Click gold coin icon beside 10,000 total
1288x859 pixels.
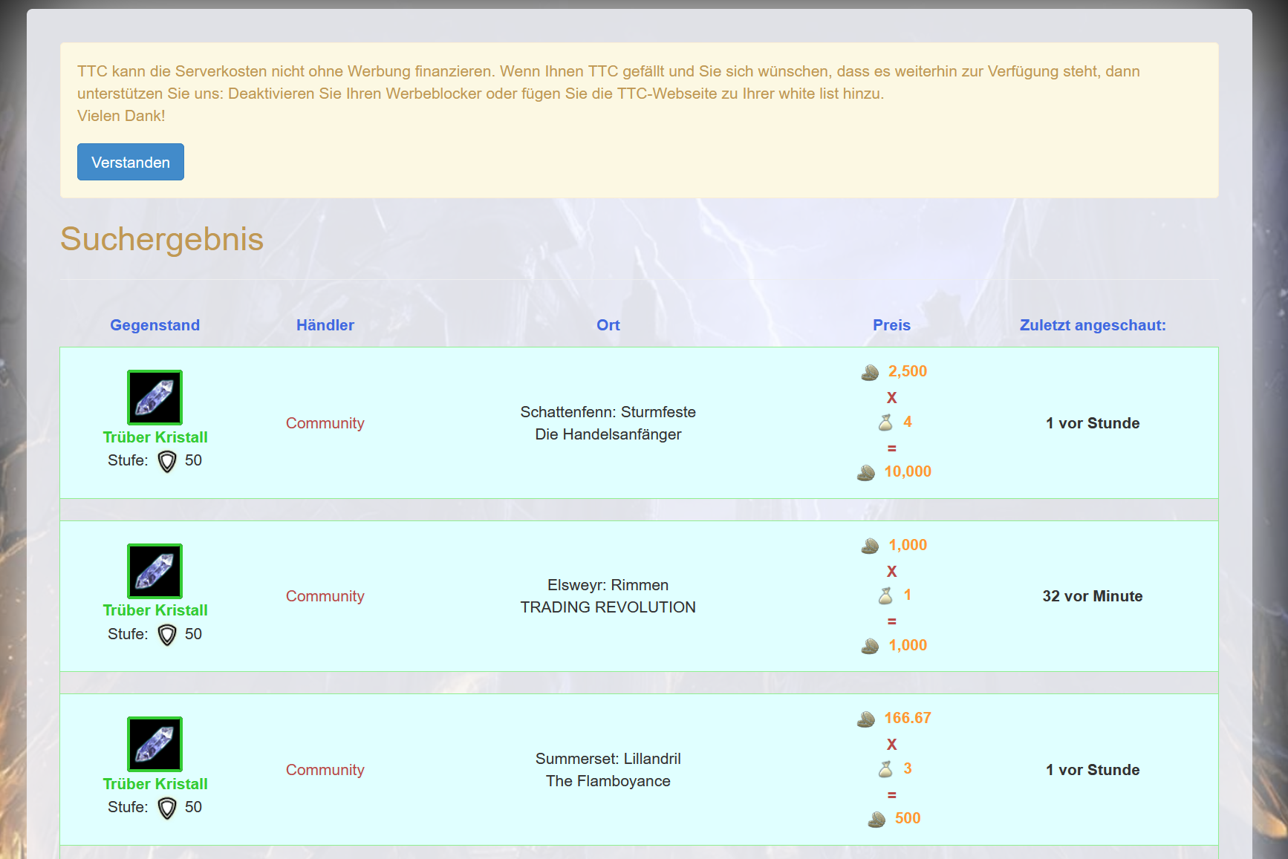pyautogui.click(x=865, y=472)
